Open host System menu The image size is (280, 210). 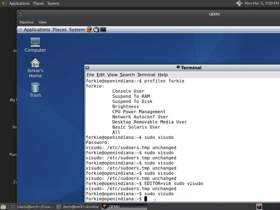pos(53,3)
